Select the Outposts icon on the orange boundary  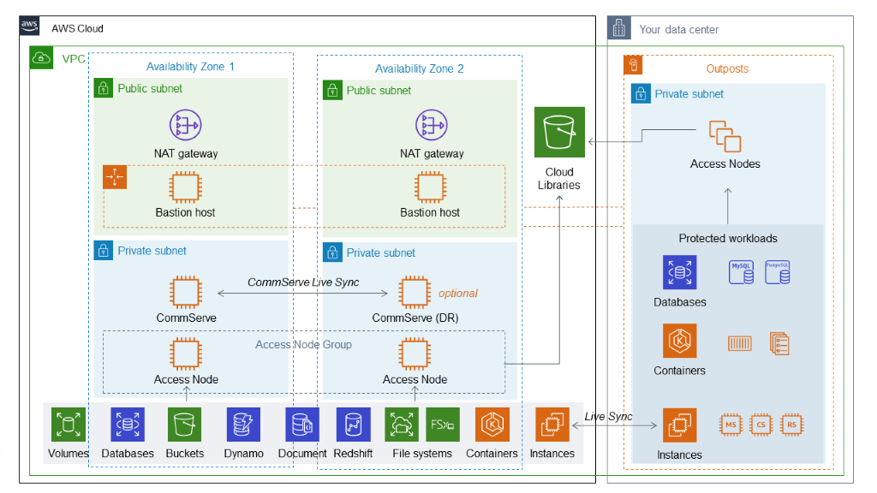click(x=632, y=65)
